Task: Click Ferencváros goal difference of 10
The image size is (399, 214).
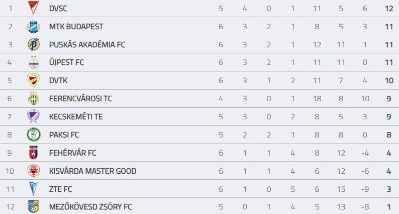Action: pos(365,99)
